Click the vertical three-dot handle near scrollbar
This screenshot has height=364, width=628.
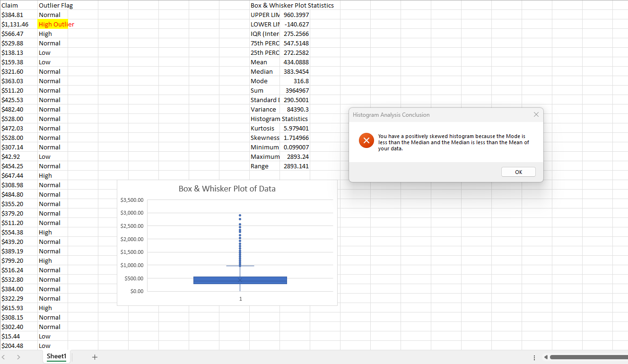pos(534,357)
